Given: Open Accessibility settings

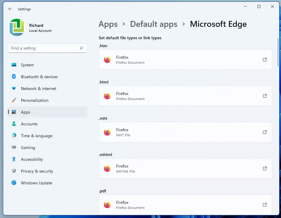Looking at the screenshot, I should coord(47,159).
